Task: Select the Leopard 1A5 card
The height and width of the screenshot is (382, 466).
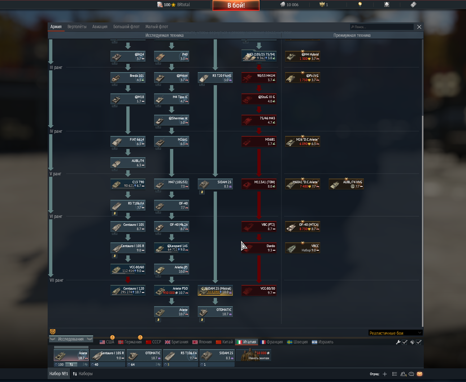Action: pyautogui.click(x=171, y=248)
